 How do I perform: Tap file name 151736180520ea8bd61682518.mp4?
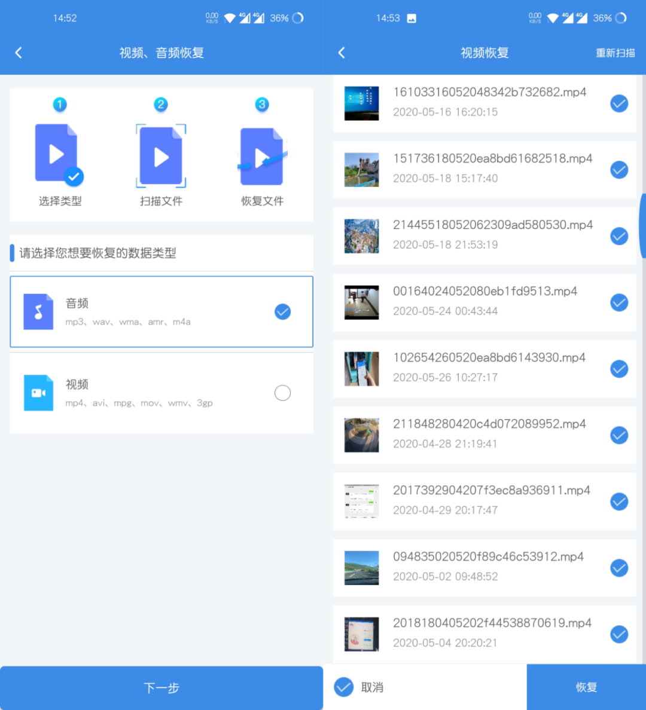point(493,158)
